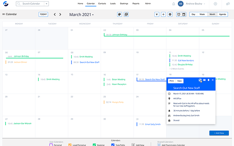
Task: Switch to the Week view tab
Action: point(202,14)
